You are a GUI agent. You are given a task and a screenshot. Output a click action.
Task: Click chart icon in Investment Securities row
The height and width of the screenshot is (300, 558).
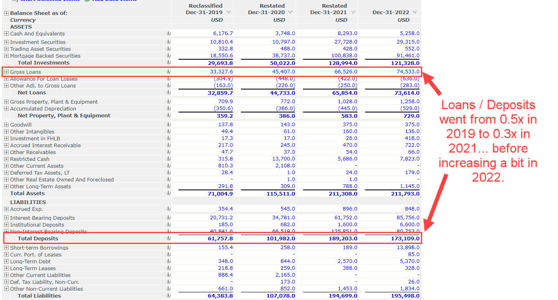(x=168, y=42)
